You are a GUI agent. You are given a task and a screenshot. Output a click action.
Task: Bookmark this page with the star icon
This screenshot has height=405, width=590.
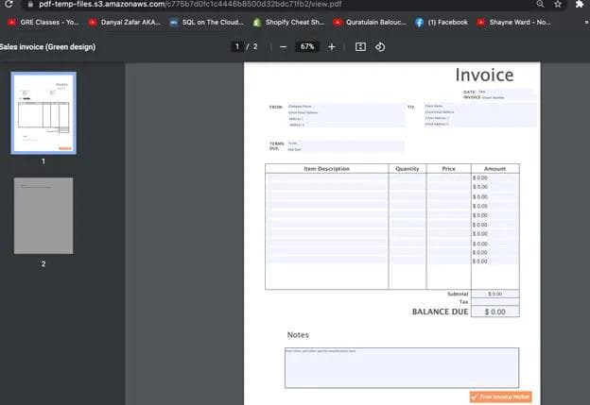pyautogui.click(x=558, y=5)
